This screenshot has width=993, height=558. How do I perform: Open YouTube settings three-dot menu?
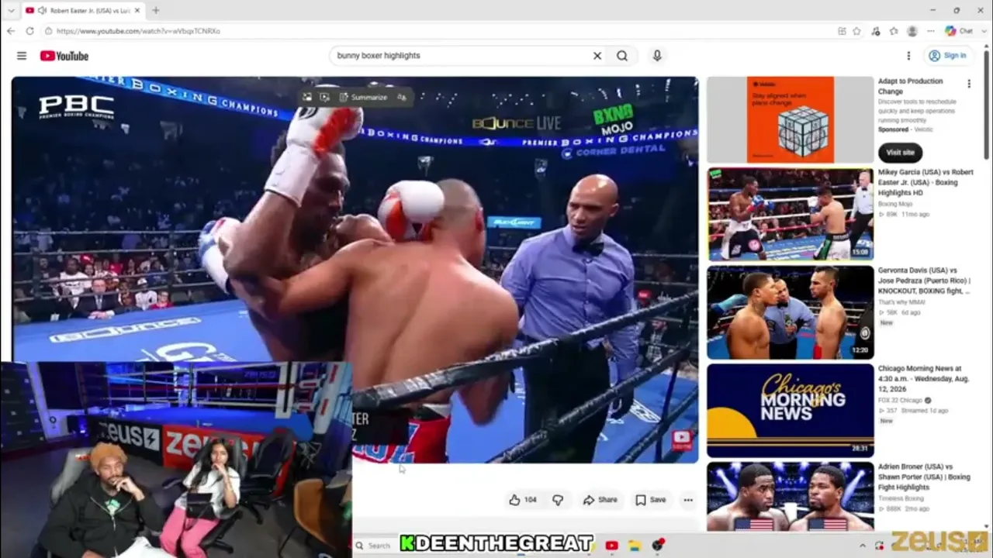click(908, 56)
